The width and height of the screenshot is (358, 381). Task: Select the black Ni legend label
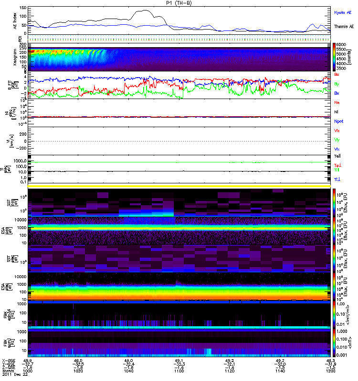[337, 112]
